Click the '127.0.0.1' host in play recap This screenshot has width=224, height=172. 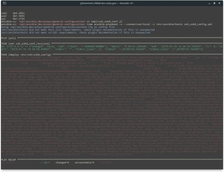[8, 163]
